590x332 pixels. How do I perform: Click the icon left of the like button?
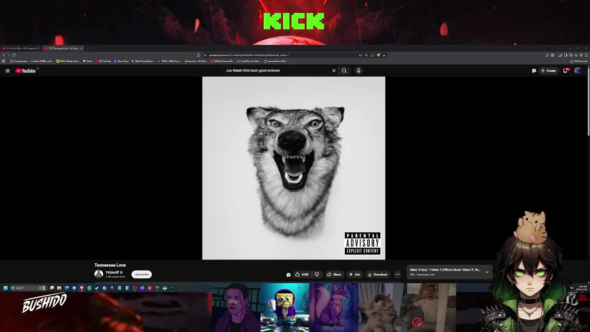pyautogui.click(x=289, y=275)
